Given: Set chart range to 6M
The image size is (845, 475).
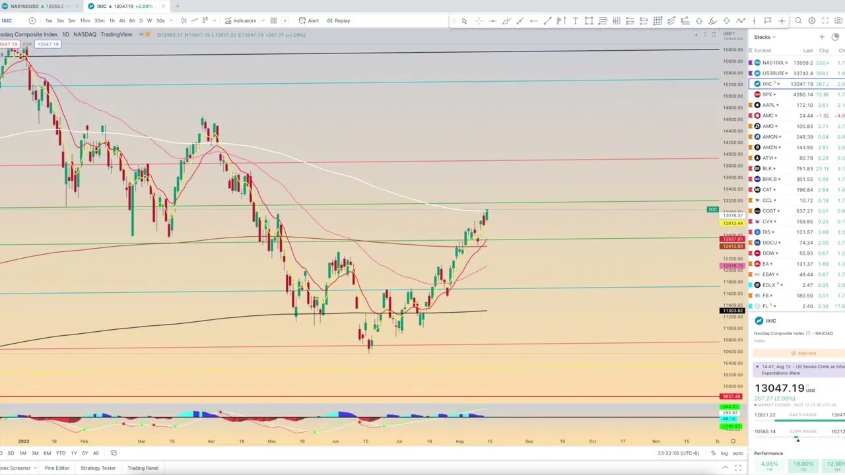Looking at the screenshot, I should [x=48, y=453].
